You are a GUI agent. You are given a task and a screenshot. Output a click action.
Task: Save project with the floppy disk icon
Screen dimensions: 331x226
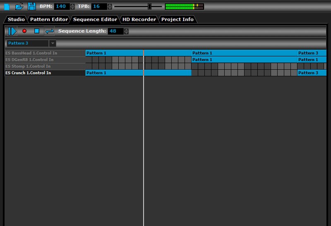coord(32,6)
